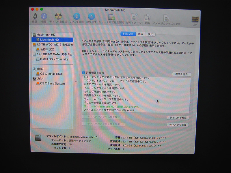231x173 pixels.
Task: Select the OS X Install ESD volume
Action: (x=53, y=74)
